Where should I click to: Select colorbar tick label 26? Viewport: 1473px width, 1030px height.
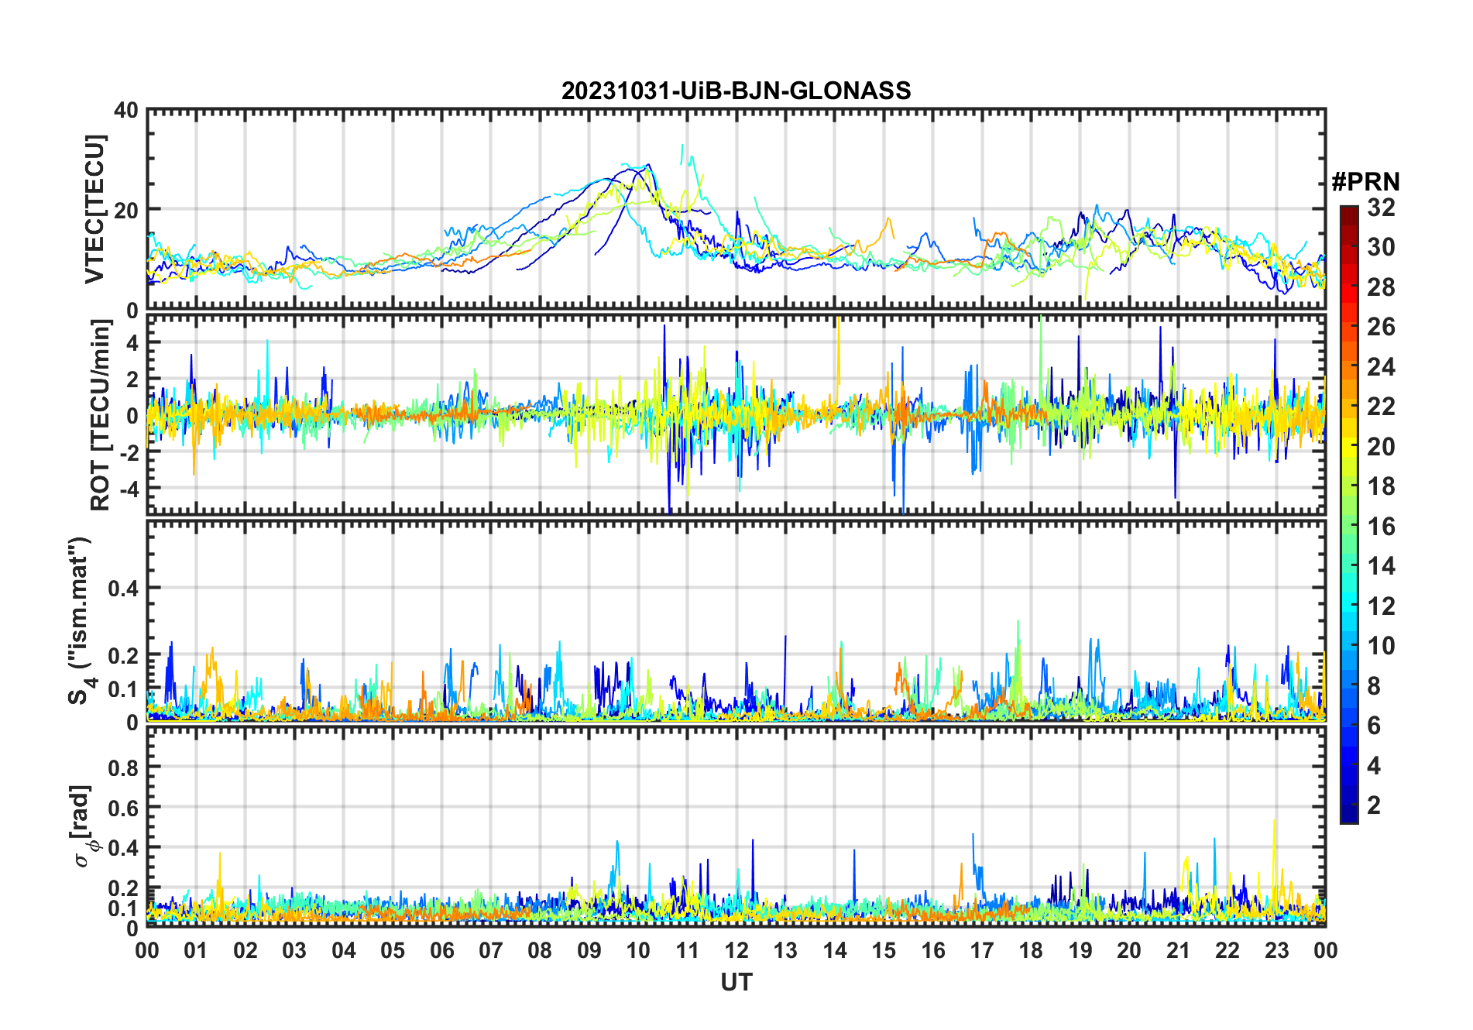1381,327
